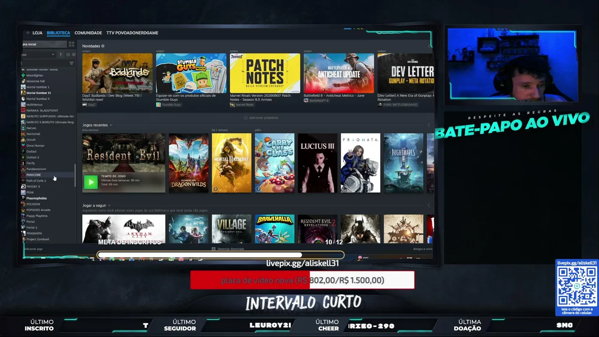The width and height of the screenshot is (599, 337).
Task: Open the Carry The Glass game cover
Action: click(x=275, y=163)
